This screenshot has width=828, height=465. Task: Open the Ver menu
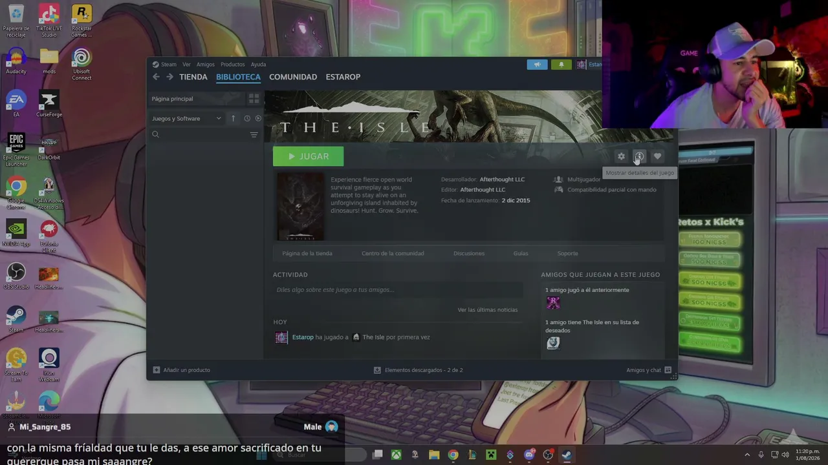click(186, 65)
